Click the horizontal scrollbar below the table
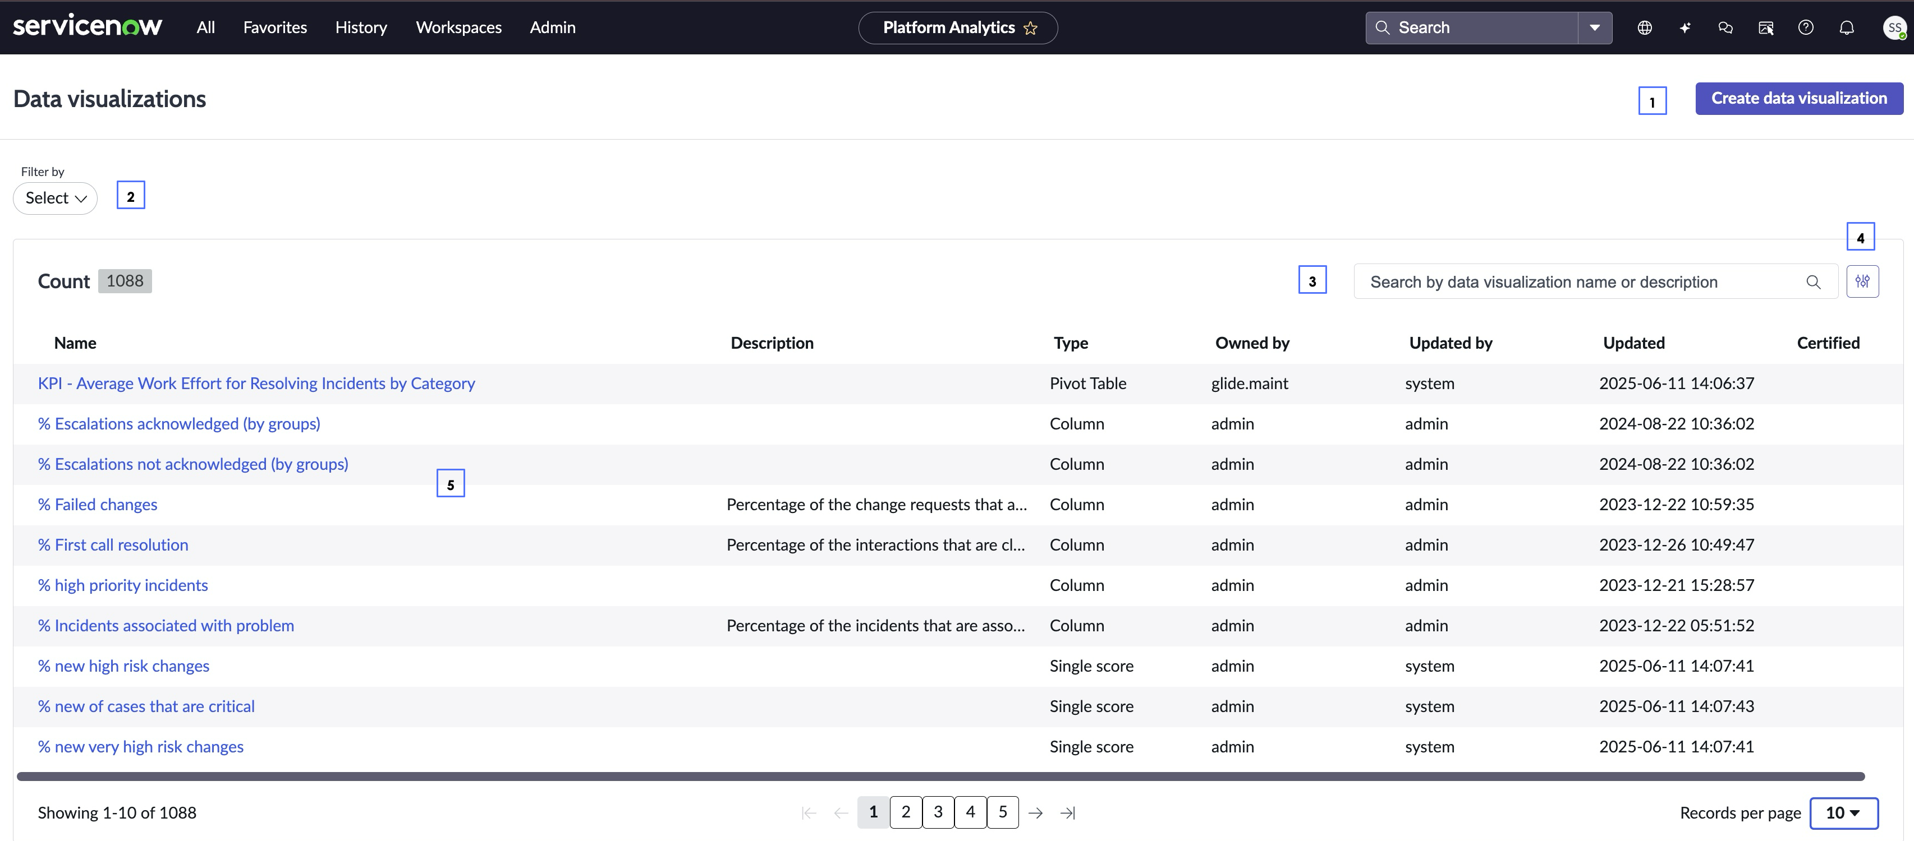This screenshot has height=841, width=1914. tap(940, 777)
